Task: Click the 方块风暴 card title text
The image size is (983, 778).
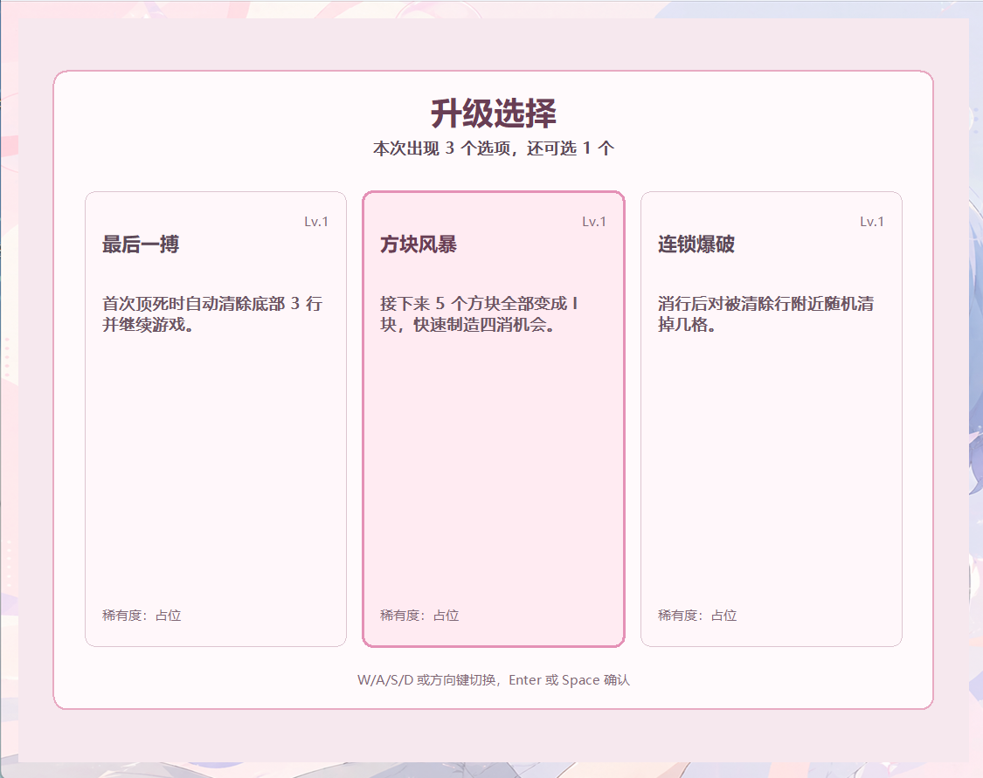Action: pyautogui.click(x=419, y=245)
